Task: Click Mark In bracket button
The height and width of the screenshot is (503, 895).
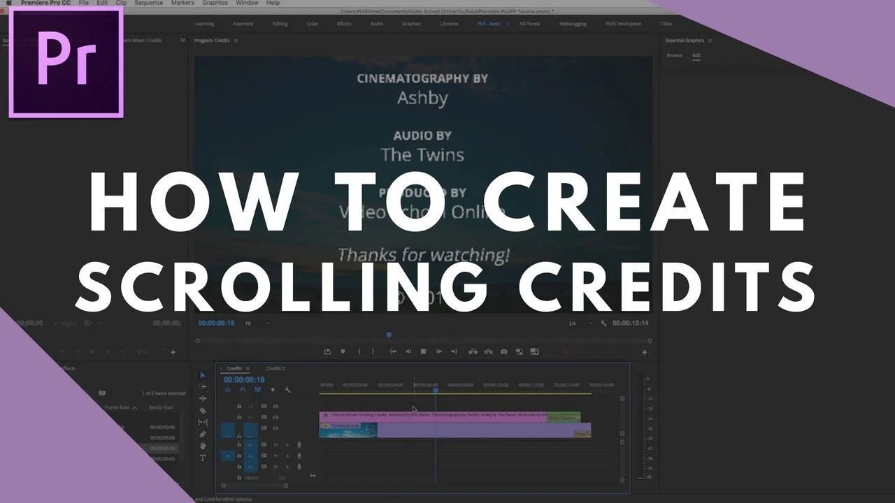Action: 359,351
